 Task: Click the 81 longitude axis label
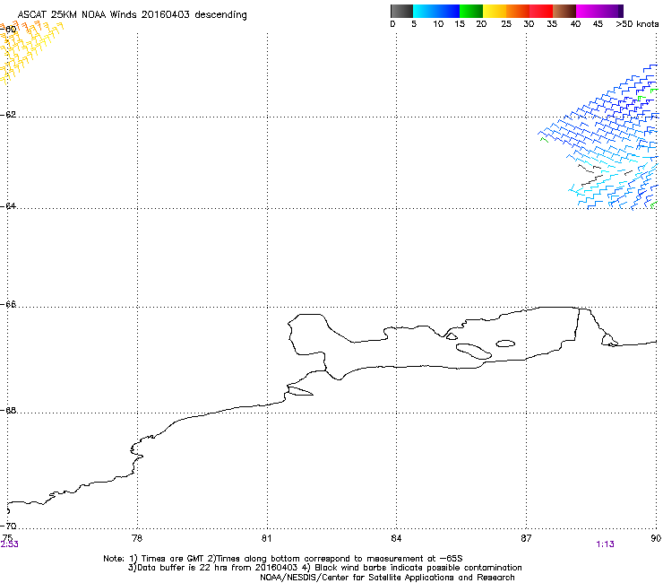266,538
